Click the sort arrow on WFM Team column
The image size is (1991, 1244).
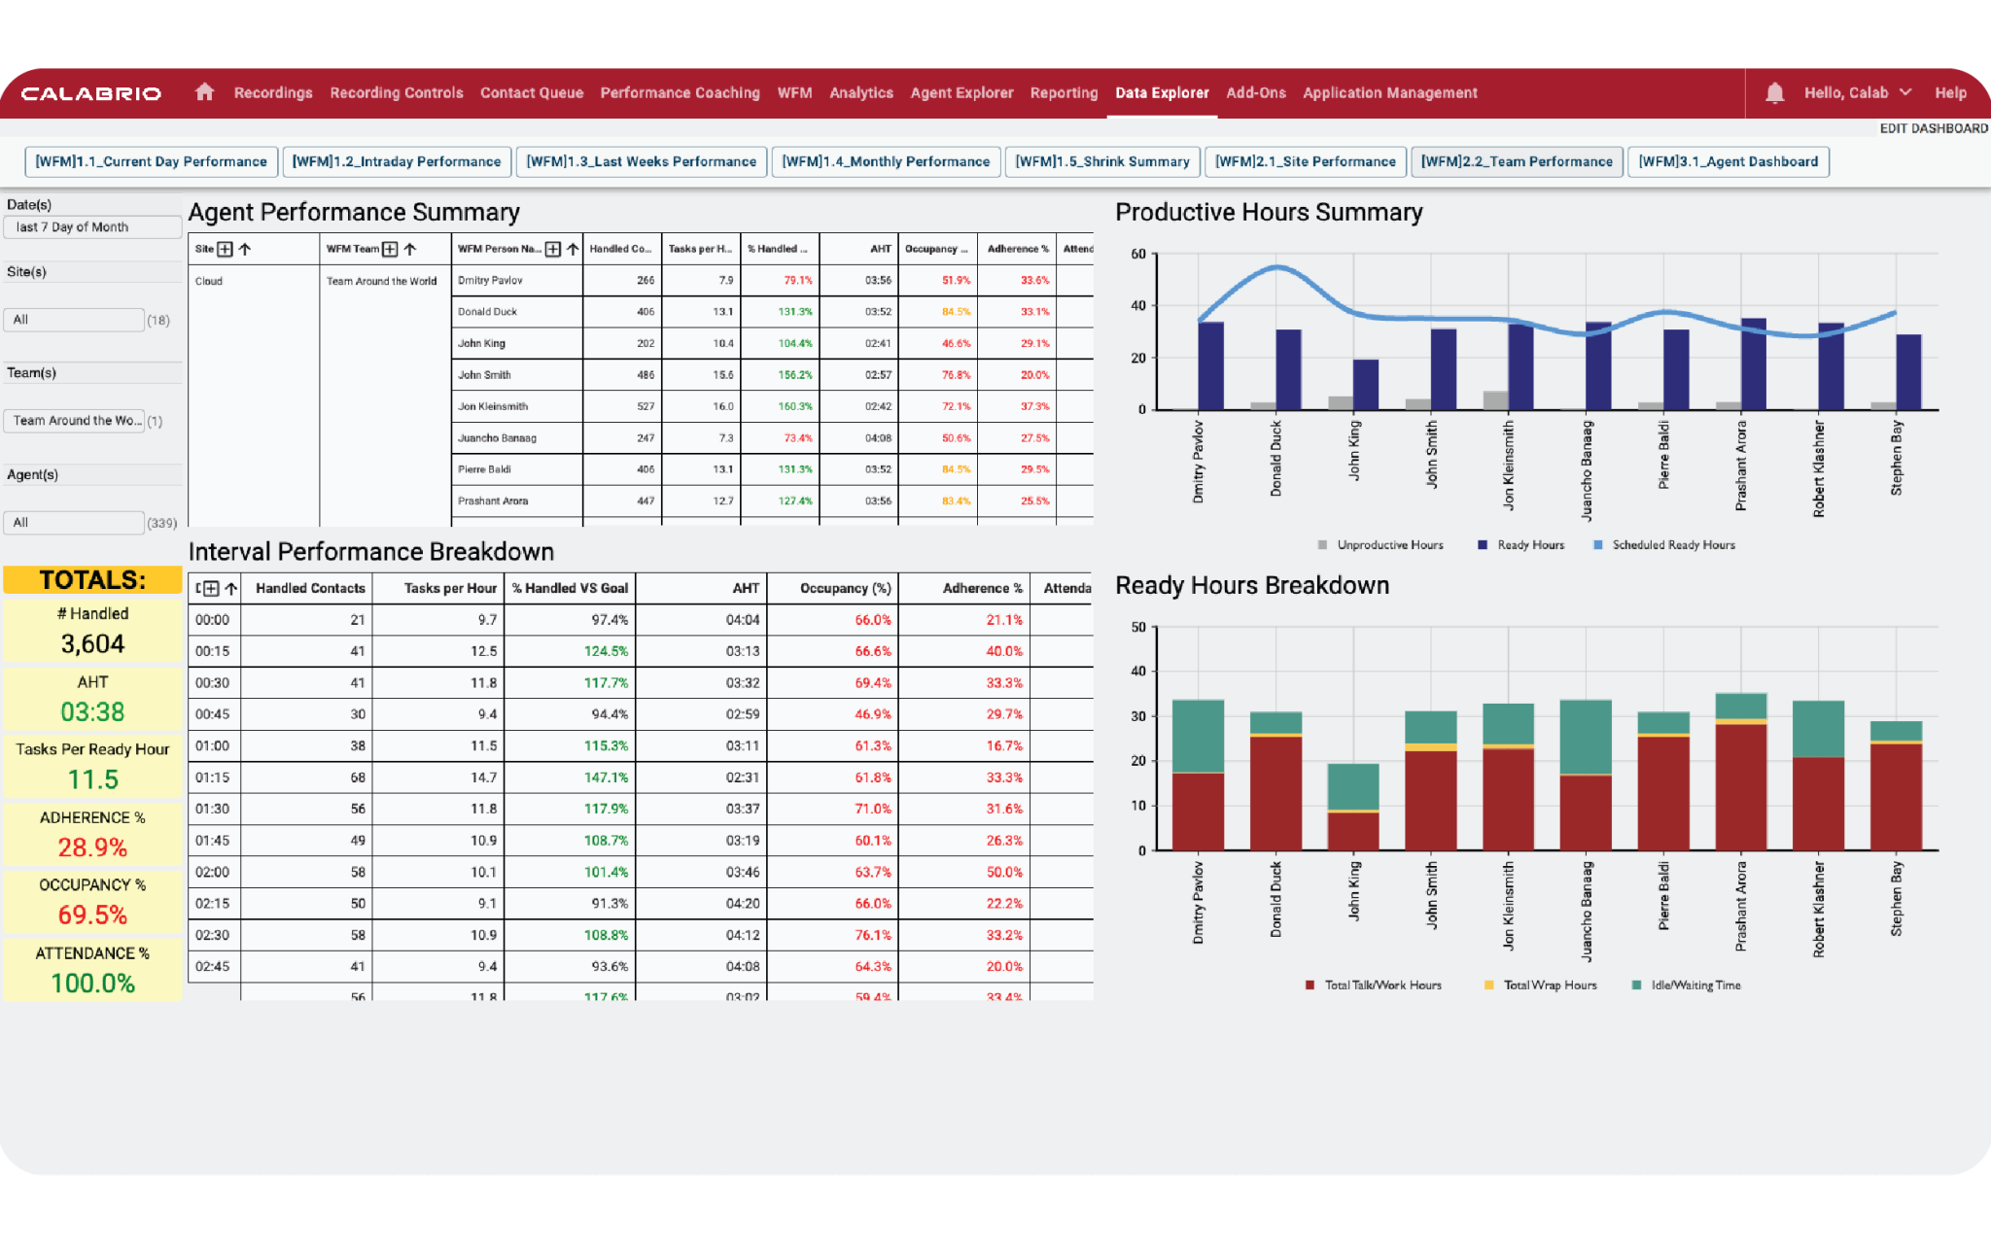[x=409, y=249]
